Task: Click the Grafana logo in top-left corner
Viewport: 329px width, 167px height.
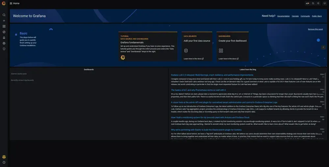Action: (x=4, y=3)
